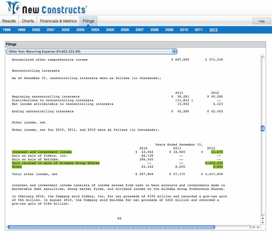Image resolution: width=272 pixels, height=237 pixels.
Task: Click 'Gain related to sale of Alibaba Group Shares'
Action: pyautogui.click(x=56, y=163)
